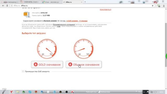Viewport: 167px width, 94px height.
Task: Open the green arrow app in the taskbar
Action: [x=24, y=92]
